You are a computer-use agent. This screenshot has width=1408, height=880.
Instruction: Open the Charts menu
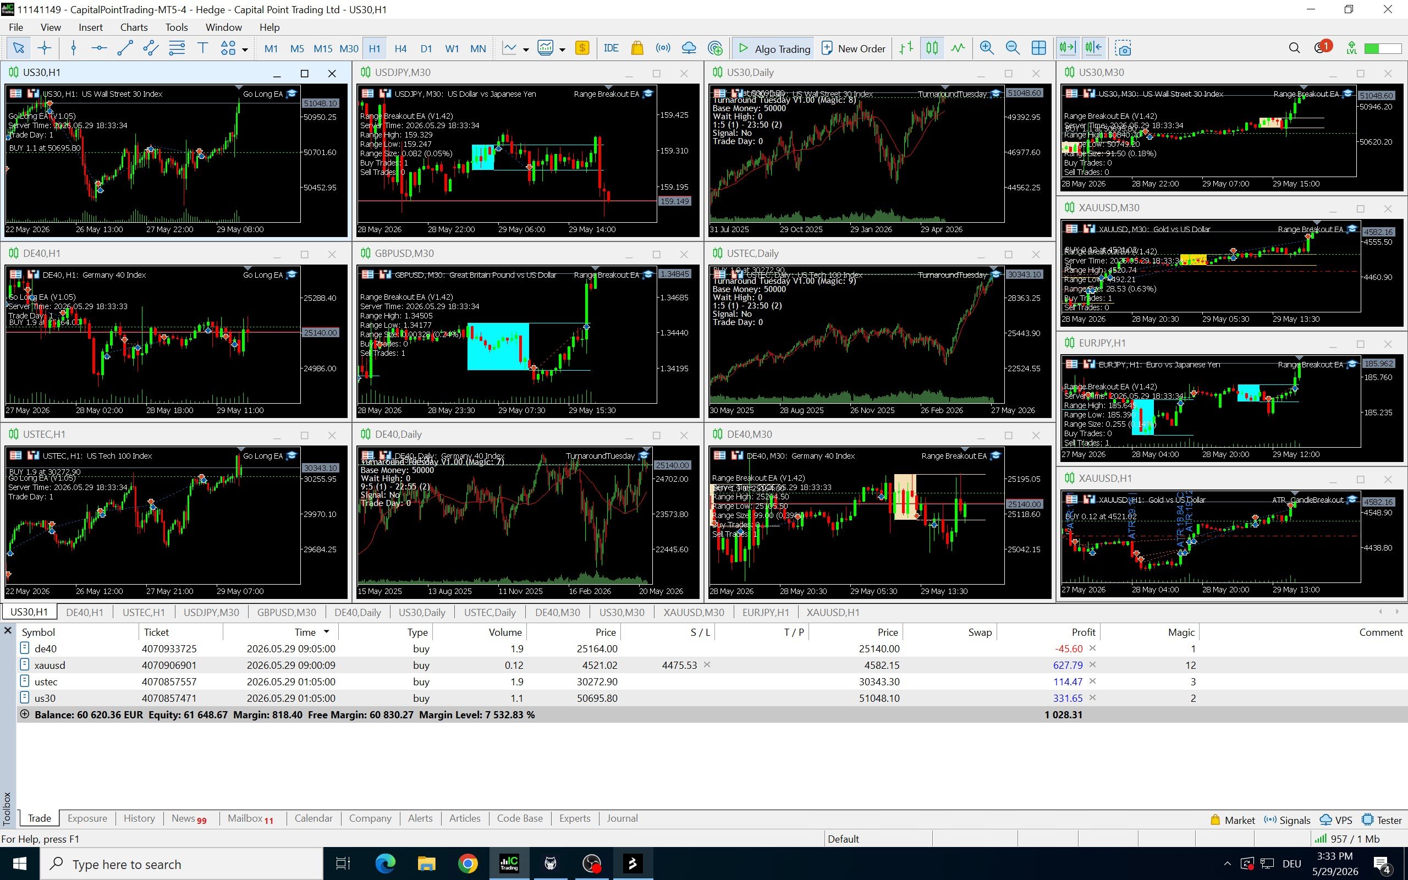pos(134,28)
